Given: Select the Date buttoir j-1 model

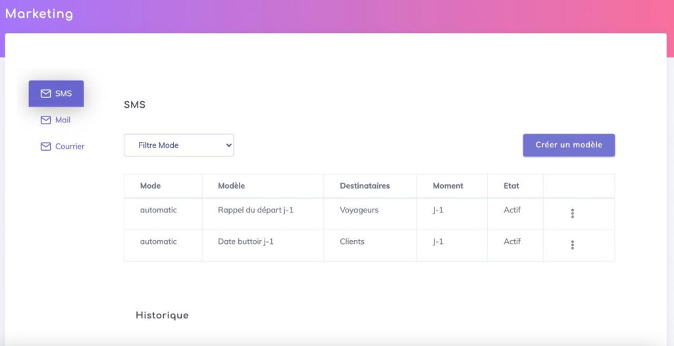Looking at the screenshot, I should click(x=246, y=241).
